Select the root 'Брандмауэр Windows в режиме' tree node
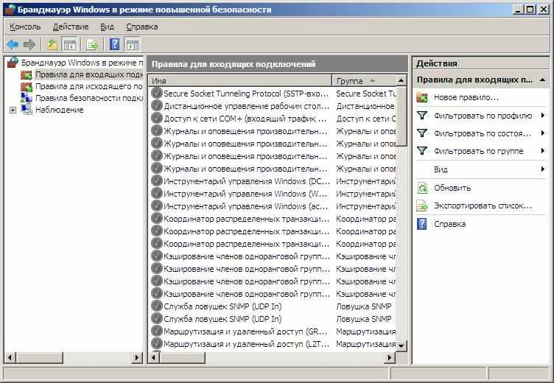The height and width of the screenshot is (383, 554). pyautogui.click(x=82, y=63)
